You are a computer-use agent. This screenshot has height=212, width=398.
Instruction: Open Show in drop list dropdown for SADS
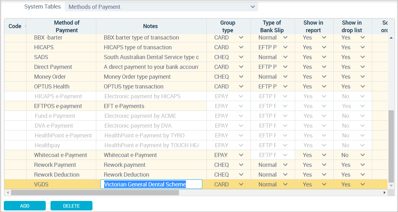(363, 57)
